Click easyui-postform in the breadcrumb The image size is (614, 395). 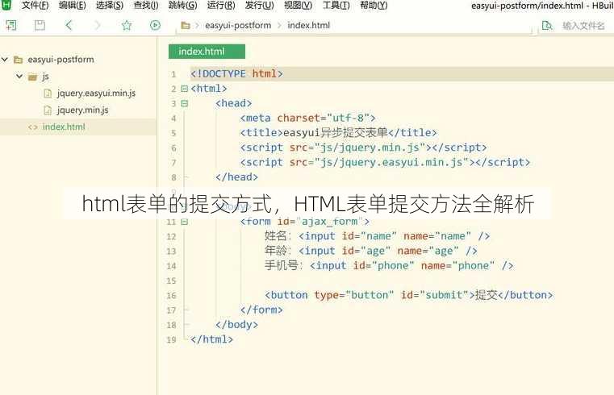coord(238,26)
